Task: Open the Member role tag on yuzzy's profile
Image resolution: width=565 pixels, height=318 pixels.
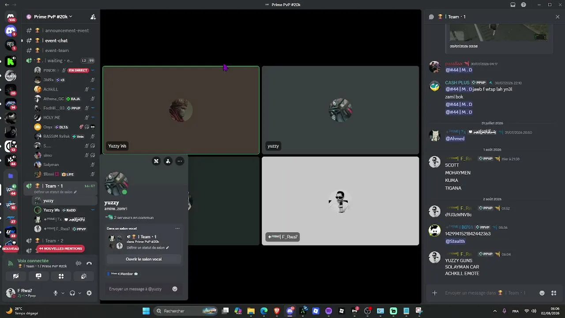Action: pyautogui.click(x=122, y=274)
